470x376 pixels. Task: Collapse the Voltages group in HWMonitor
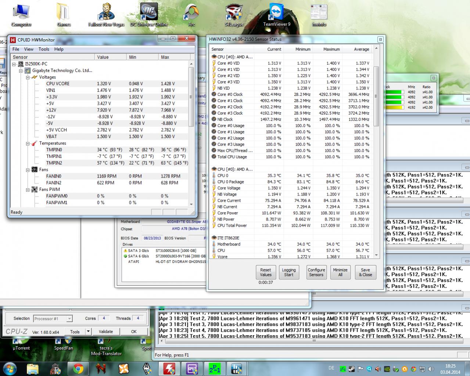coord(28,77)
